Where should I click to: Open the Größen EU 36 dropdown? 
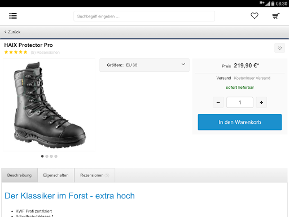point(144,65)
